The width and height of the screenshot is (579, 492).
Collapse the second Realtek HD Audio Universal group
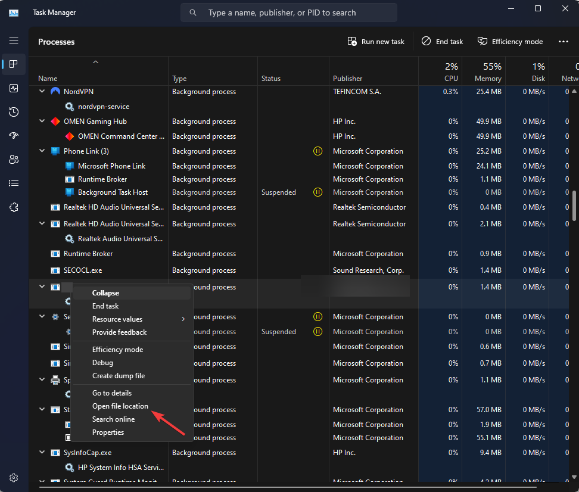pyautogui.click(x=42, y=223)
